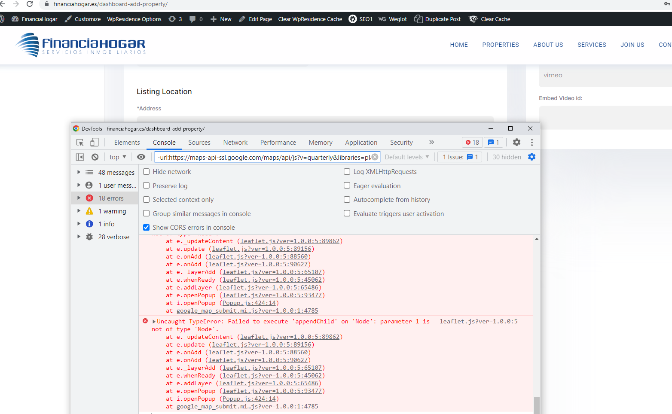The width and height of the screenshot is (672, 414).
Task: Click the 1 Issue button
Action: point(460,157)
